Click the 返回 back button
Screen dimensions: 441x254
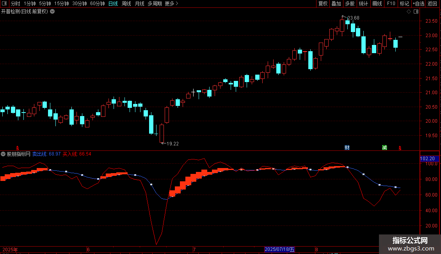[x=432, y=4]
